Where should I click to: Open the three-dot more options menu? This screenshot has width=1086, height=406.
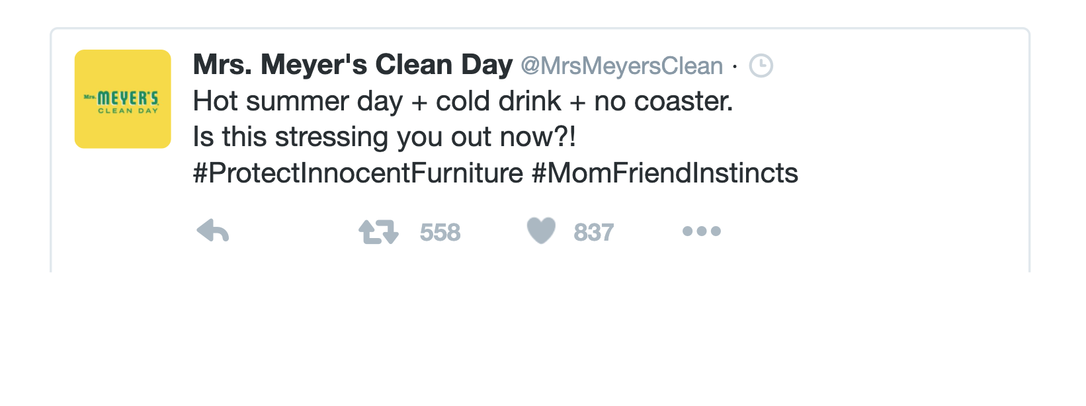pos(701,231)
